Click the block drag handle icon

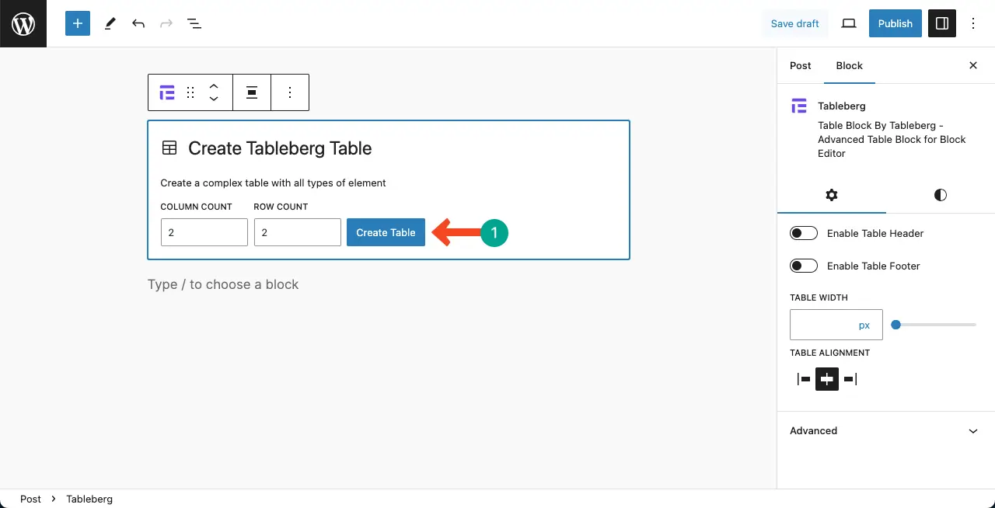[190, 92]
